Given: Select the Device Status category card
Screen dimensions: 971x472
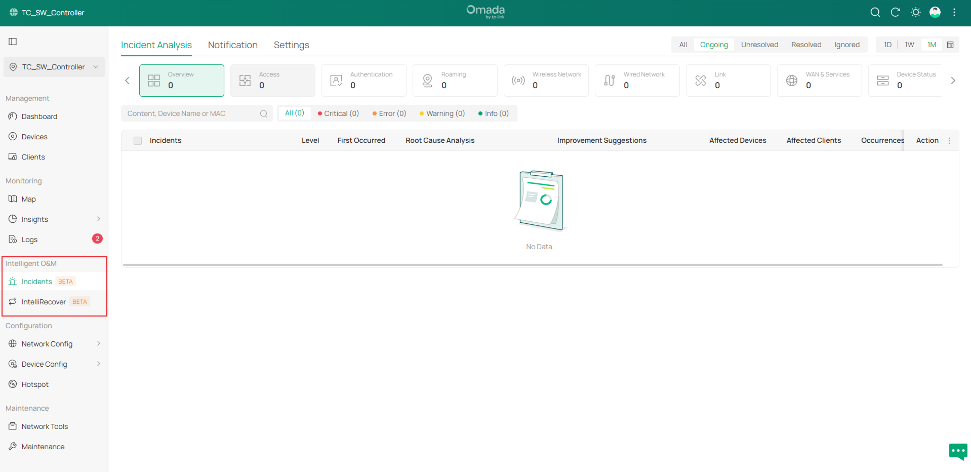Looking at the screenshot, I should click(x=905, y=80).
